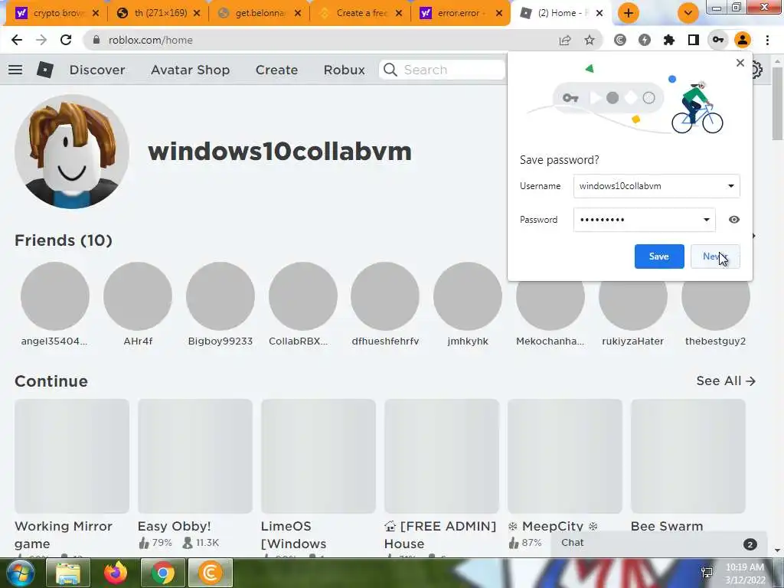
Task: Click the Never button in password popup
Action: point(715,256)
